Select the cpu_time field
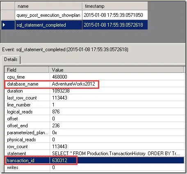187x174 pixels. pyautogui.click(x=16, y=77)
